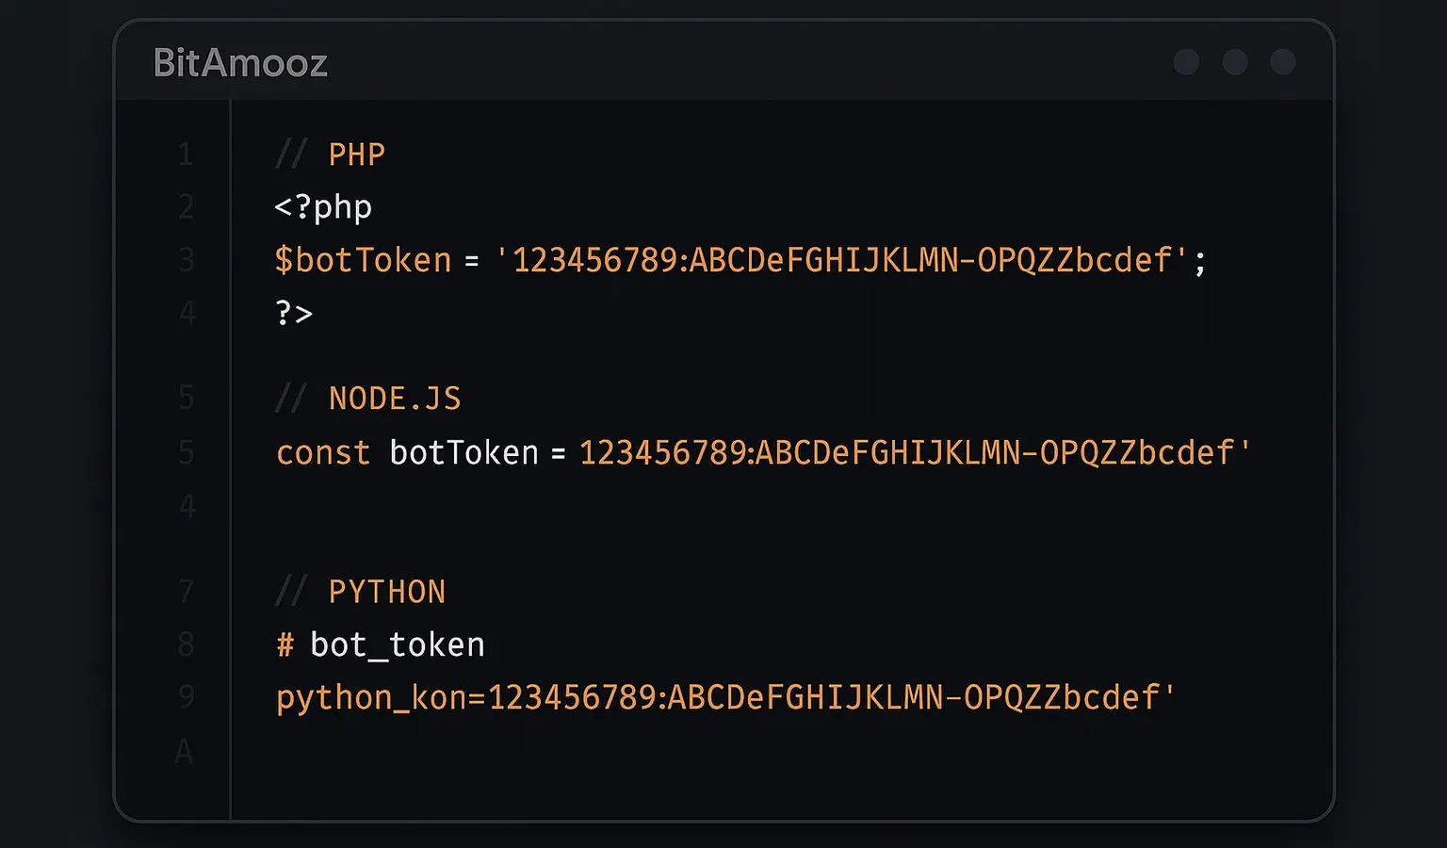Place cursor on the "<?php" opening tag

323,207
